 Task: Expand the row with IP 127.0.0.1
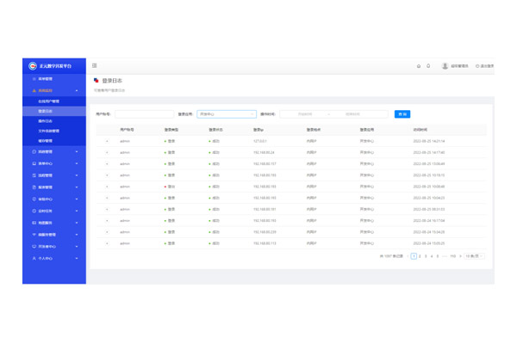coord(107,141)
